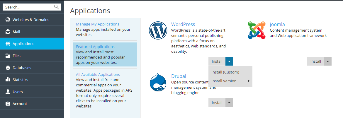Image resolution: width=343 pixels, height=118 pixels.
Task: Click the WordPress logo icon
Action: pos(158,31)
